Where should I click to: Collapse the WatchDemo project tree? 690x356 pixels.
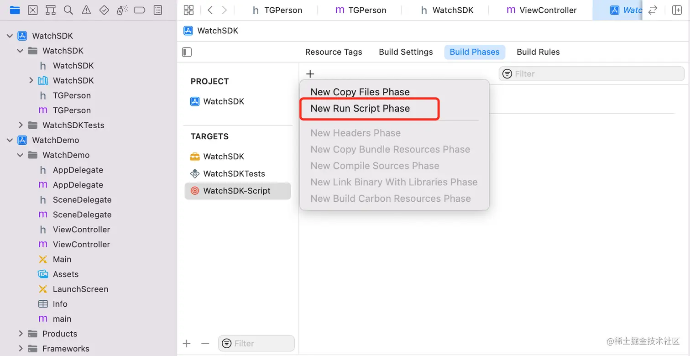tap(10, 140)
